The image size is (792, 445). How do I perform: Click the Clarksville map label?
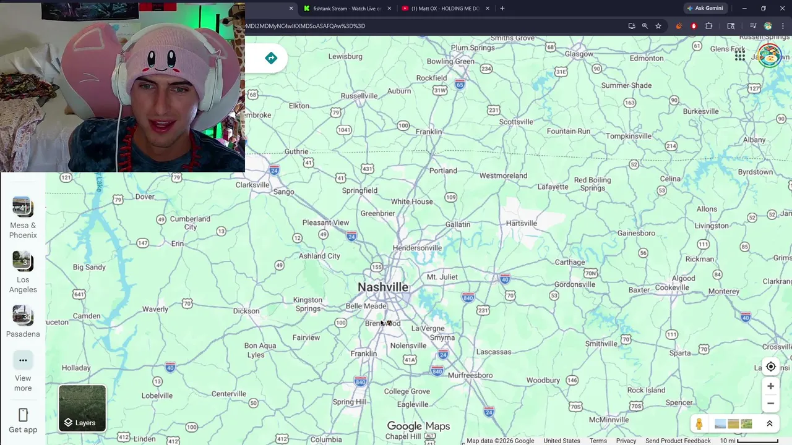click(x=252, y=185)
